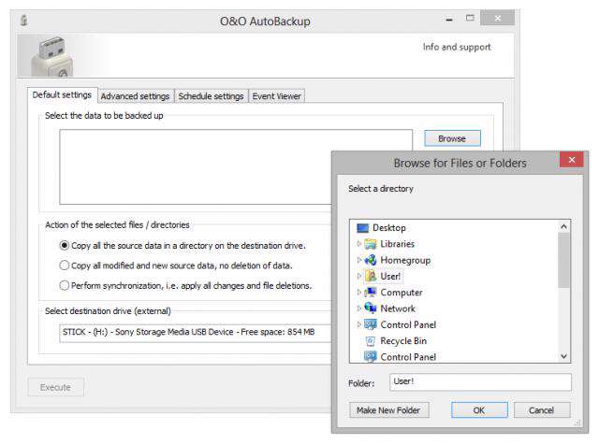Click the directory tree scroll down arrow

pyautogui.click(x=563, y=356)
